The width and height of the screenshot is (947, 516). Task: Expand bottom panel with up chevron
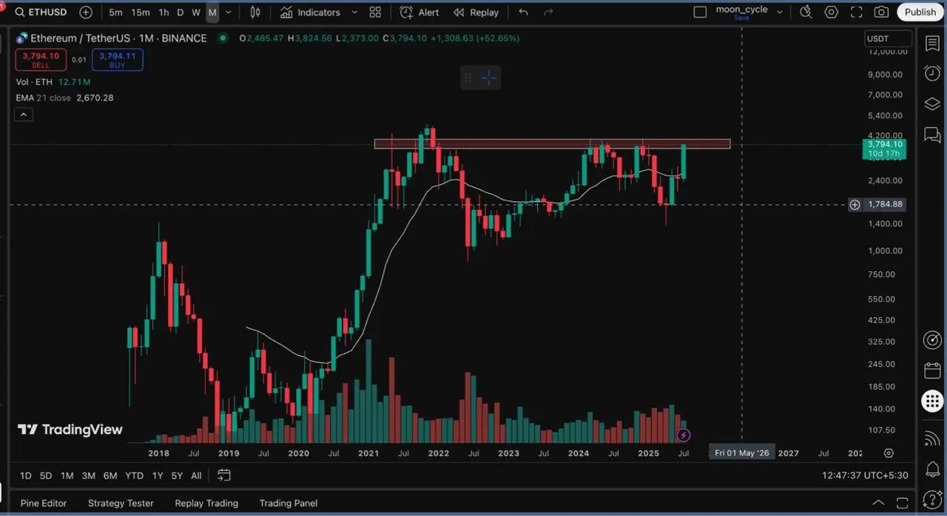click(878, 503)
